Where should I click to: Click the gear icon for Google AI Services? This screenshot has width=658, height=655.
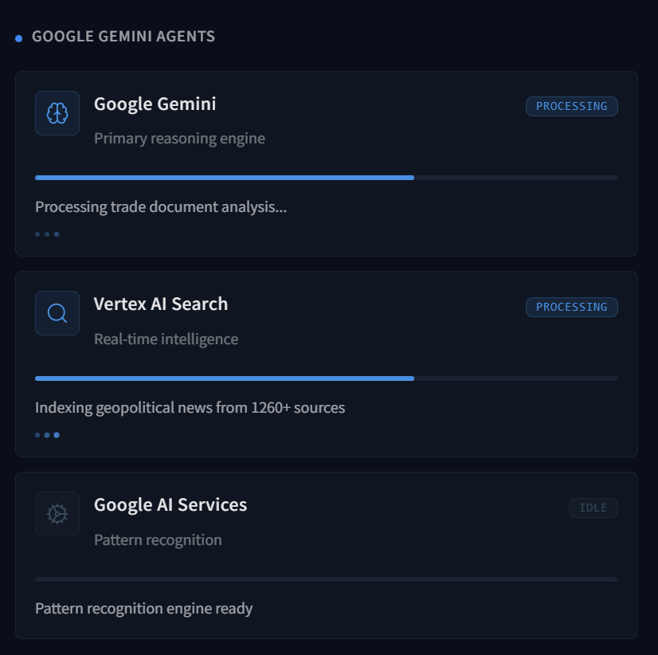coord(57,514)
